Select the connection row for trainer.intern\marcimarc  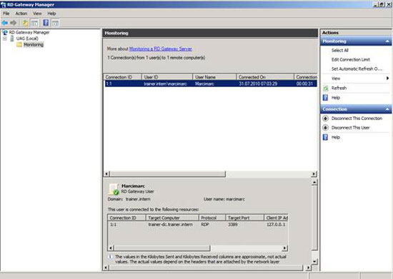(211, 83)
